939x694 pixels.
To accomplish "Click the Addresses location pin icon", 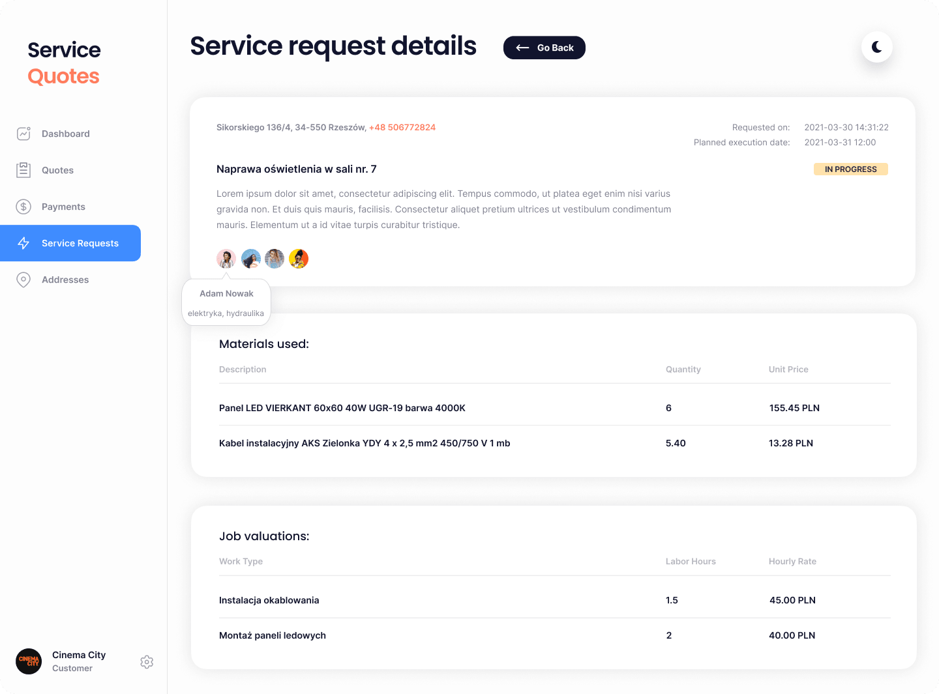I will [24, 280].
